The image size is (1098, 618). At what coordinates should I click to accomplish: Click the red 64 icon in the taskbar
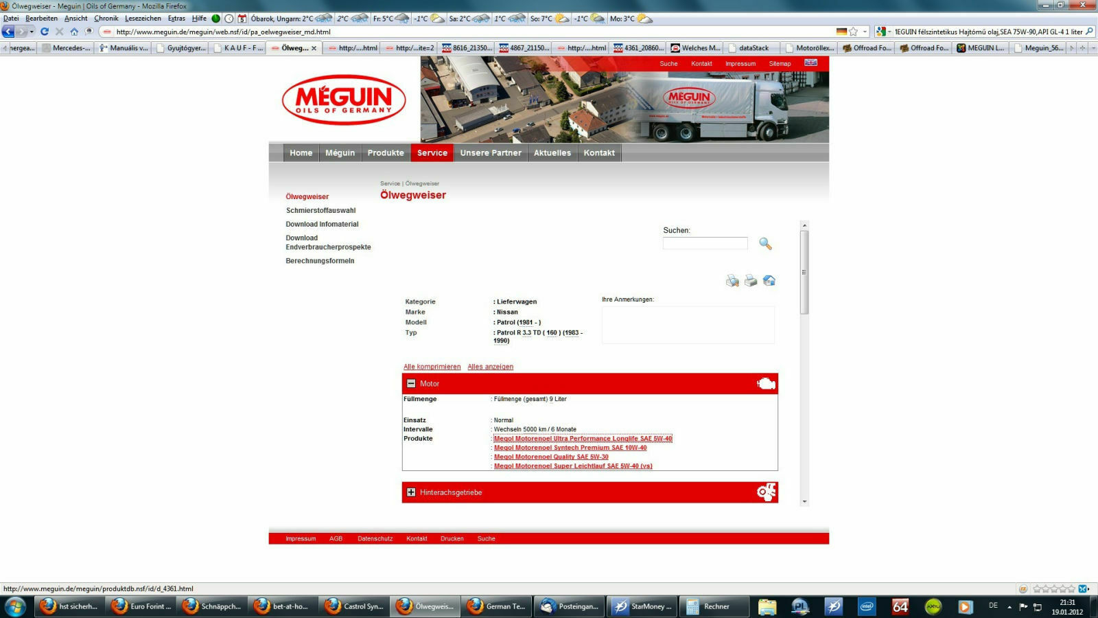[x=900, y=606]
